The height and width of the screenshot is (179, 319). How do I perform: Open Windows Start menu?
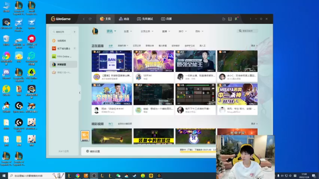pyautogui.click(x=4, y=175)
